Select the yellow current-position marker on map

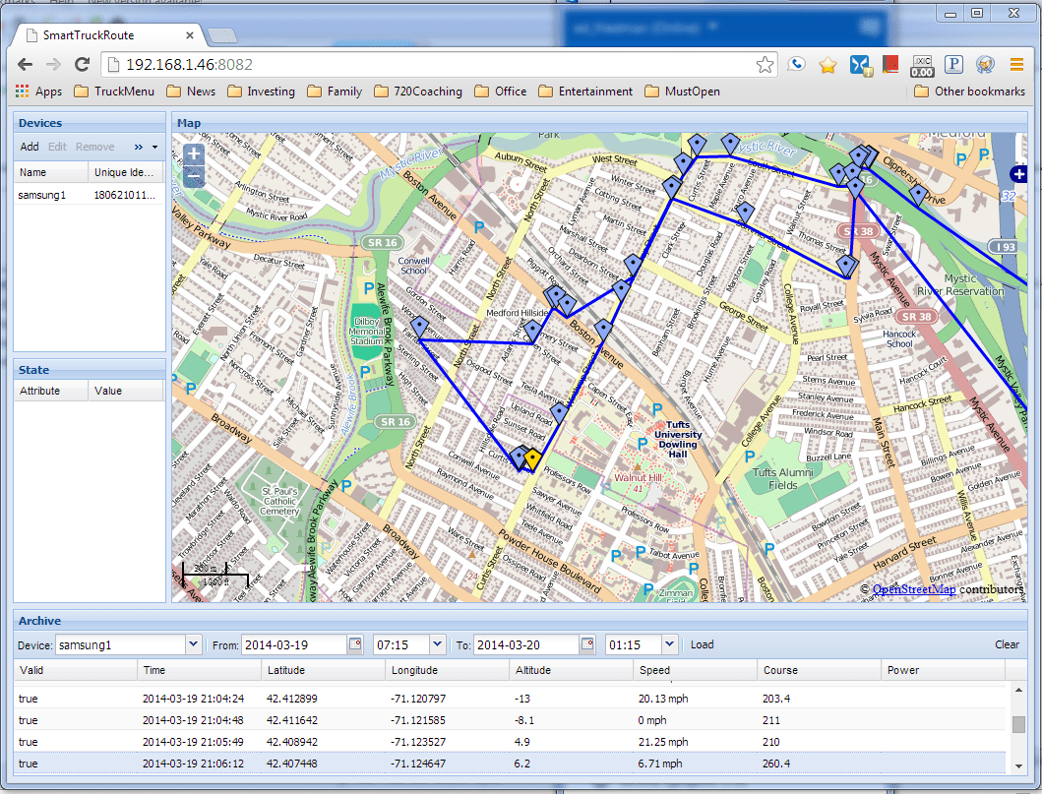531,458
